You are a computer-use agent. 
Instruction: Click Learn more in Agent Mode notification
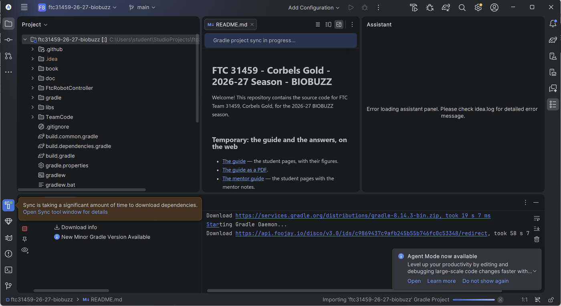[x=441, y=281]
